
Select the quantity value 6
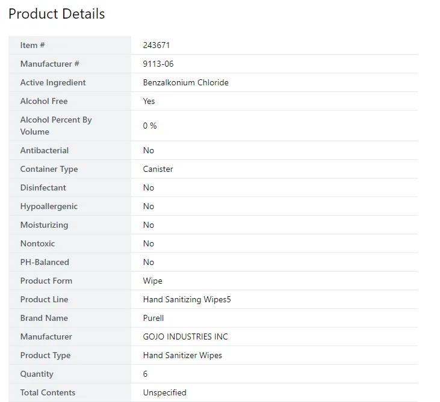click(x=145, y=374)
